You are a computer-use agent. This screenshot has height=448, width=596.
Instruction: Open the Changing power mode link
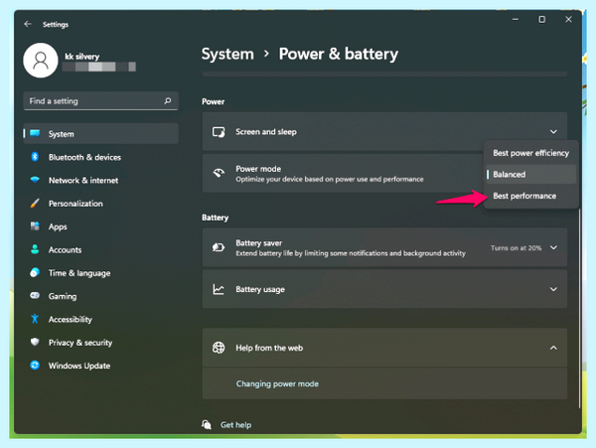[277, 383]
